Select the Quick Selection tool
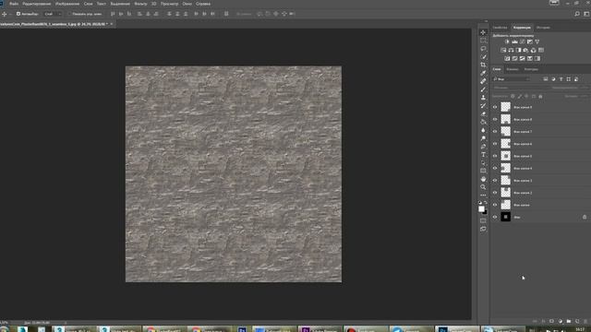 pyautogui.click(x=483, y=57)
